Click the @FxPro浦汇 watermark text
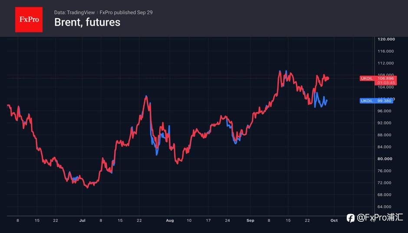This screenshot has height=233, width=408. (x=380, y=217)
